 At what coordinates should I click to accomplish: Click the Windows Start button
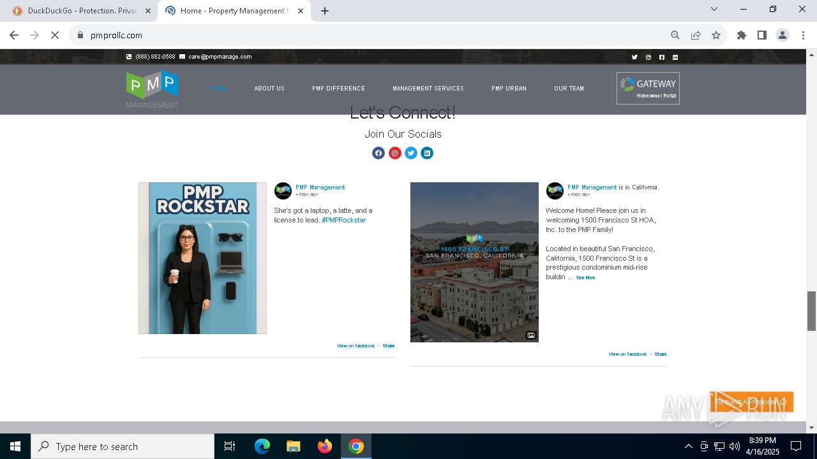15,446
